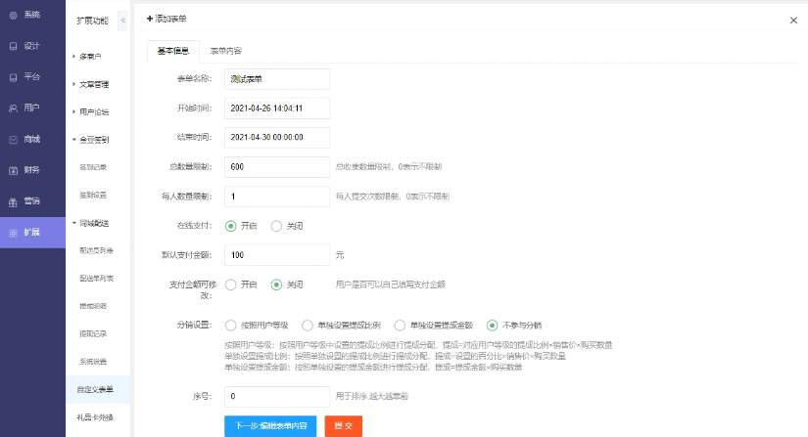808x437 pixels.
Task: Open the 系统 section icon in sidebar
Action: (x=13, y=16)
